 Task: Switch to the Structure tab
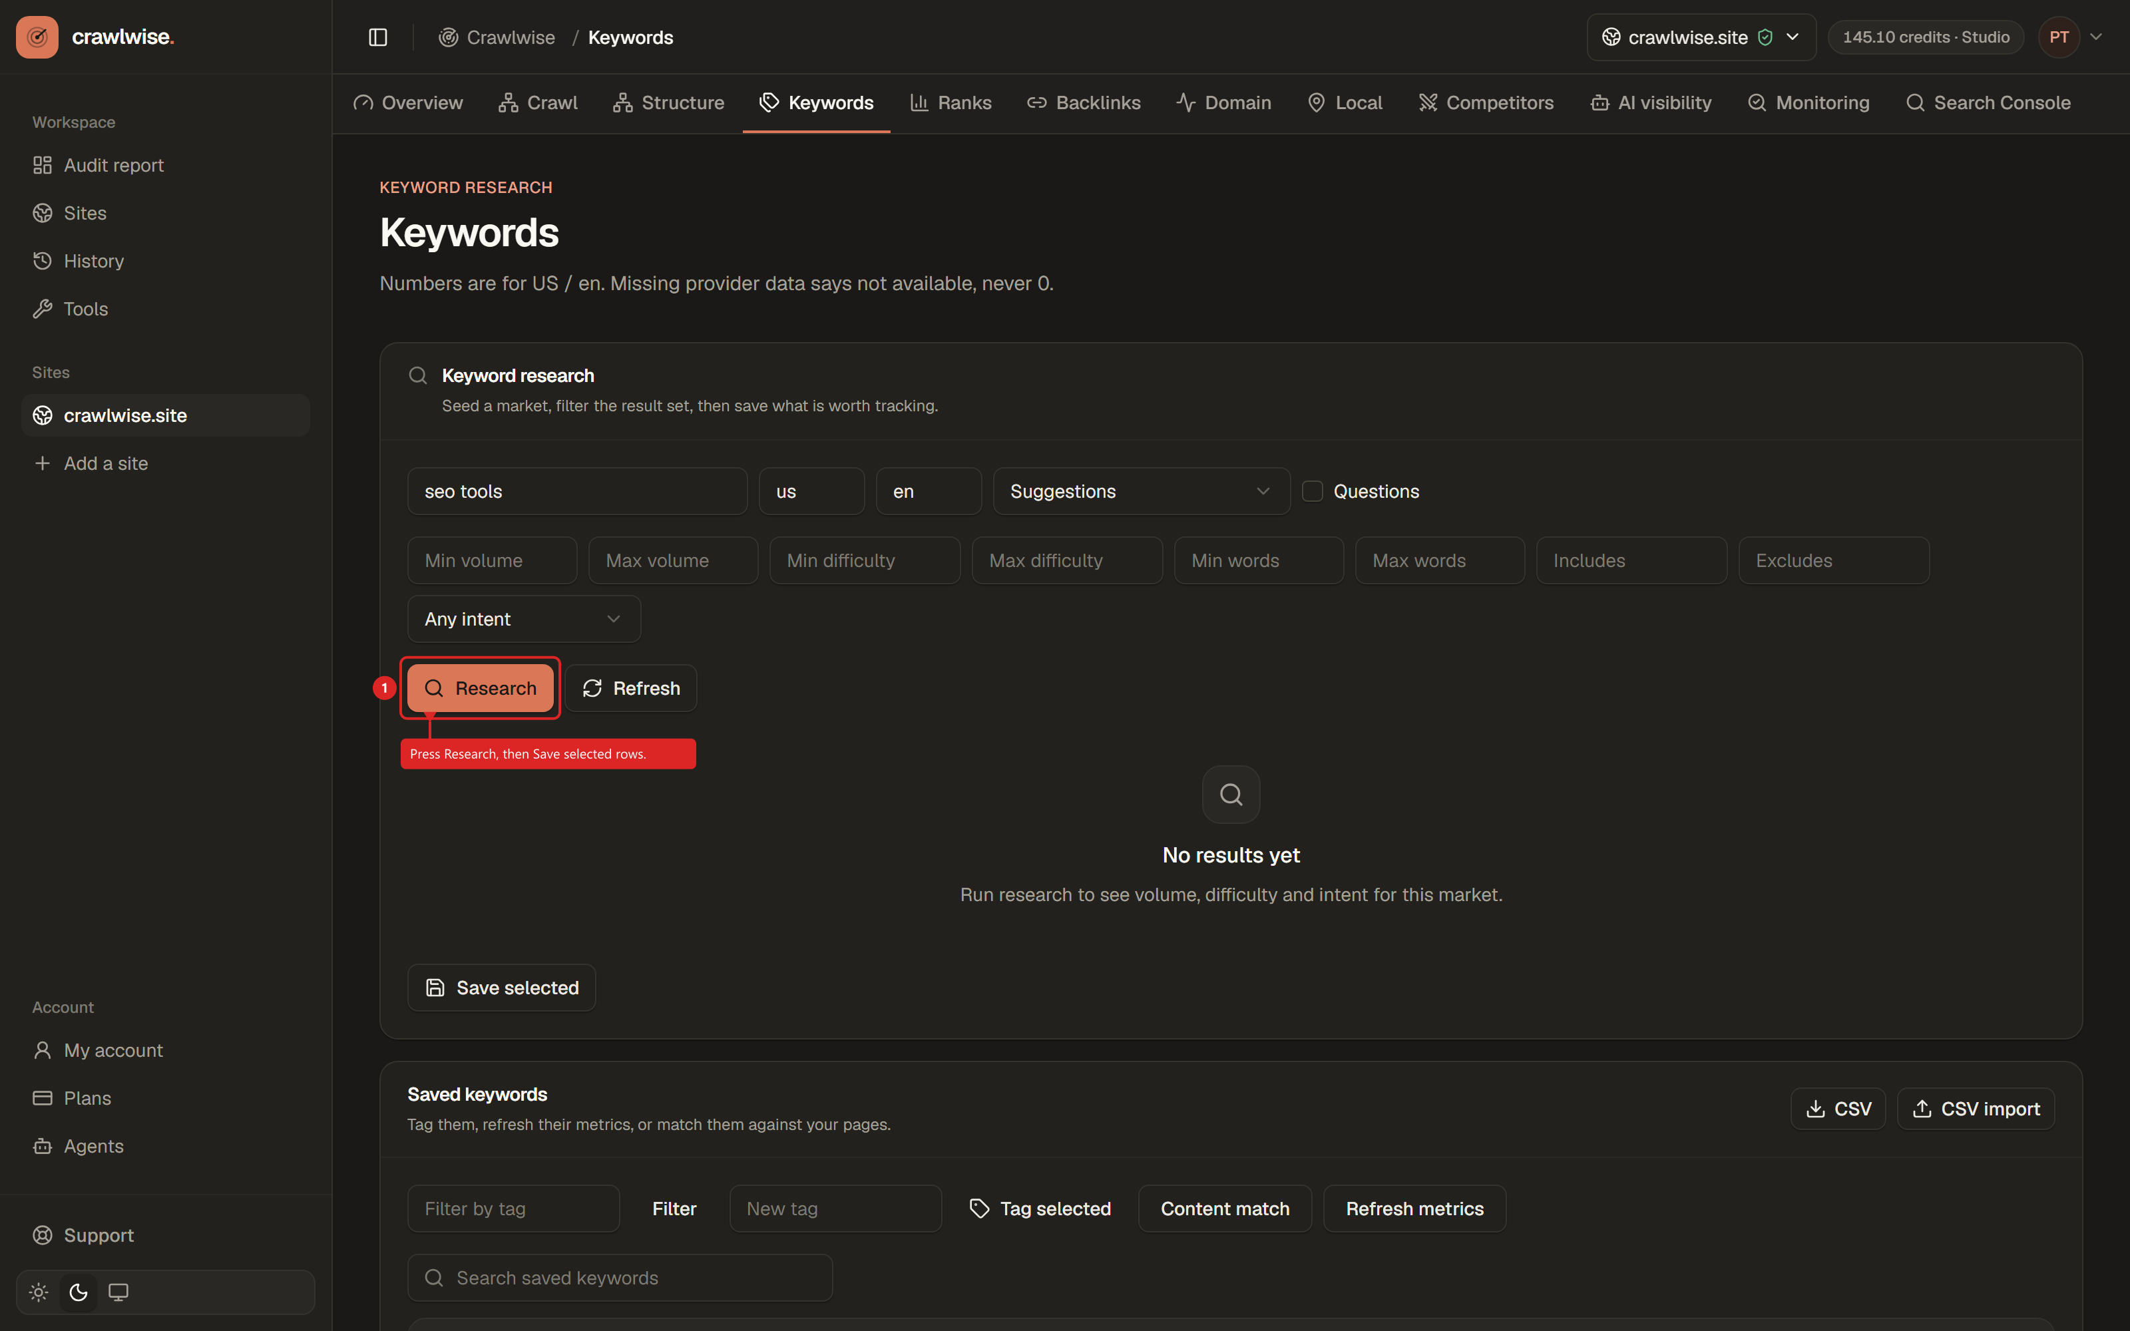coord(669,103)
